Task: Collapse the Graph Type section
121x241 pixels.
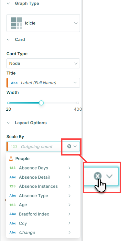Action: [8, 4]
